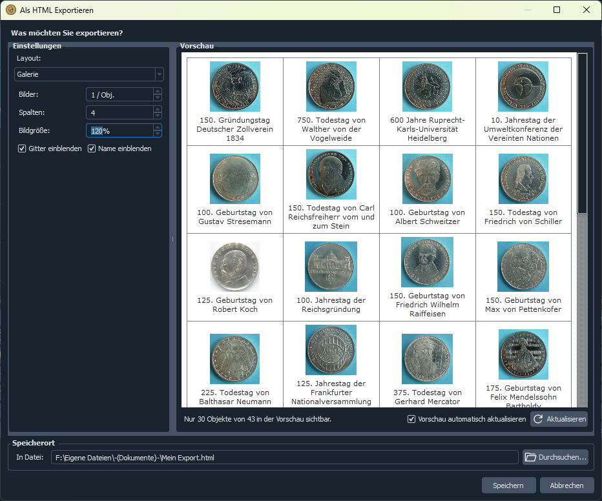Image resolution: width=602 pixels, height=501 pixels.
Task: Click the Reichsgründung coin image
Action: pyautogui.click(x=331, y=267)
